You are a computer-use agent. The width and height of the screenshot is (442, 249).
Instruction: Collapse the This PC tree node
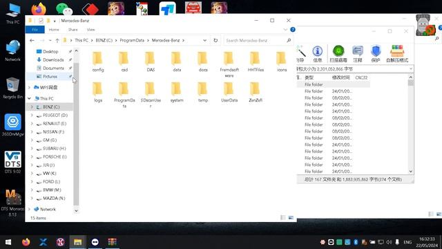pos(29,98)
